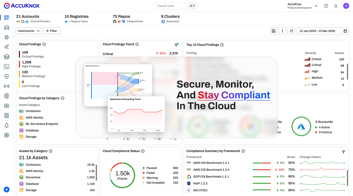Open the notifications bell at top right
The height and width of the screenshot is (196, 353).
(335, 6)
